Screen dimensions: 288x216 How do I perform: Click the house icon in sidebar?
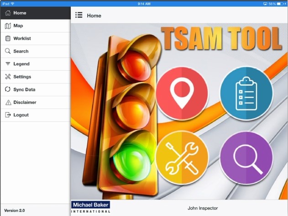[x=8, y=13]
